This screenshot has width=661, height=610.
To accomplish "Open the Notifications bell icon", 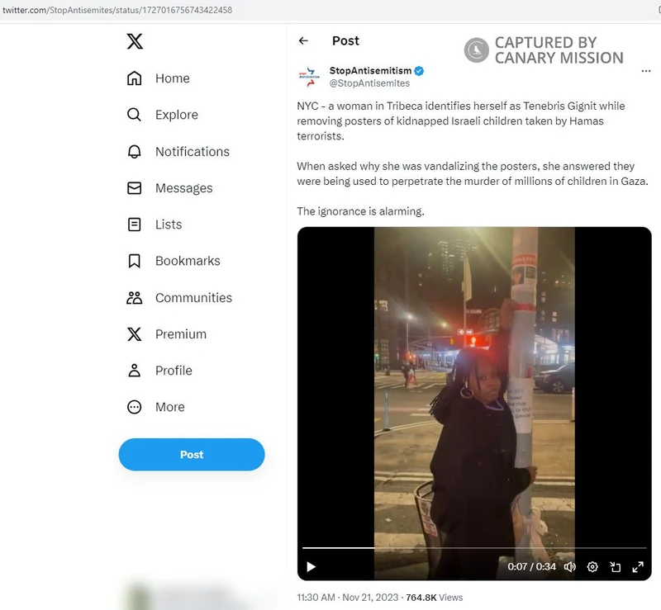I will [134, 151].
